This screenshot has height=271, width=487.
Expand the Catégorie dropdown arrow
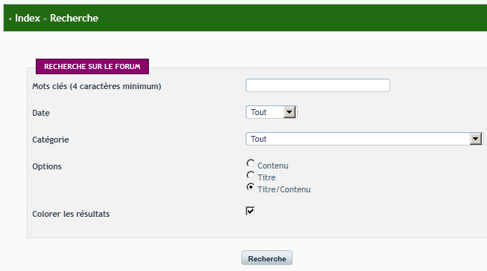(x=476, y=139)
